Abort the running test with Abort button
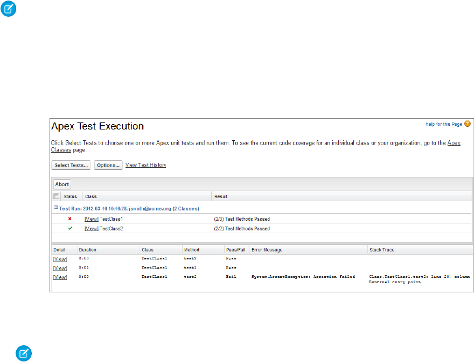Screen dimensions: 474x362 [x=62, y=184]
